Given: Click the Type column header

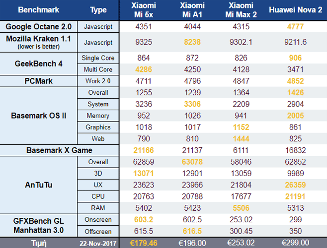Looking at the screenshot, I should tap(98, 10).
